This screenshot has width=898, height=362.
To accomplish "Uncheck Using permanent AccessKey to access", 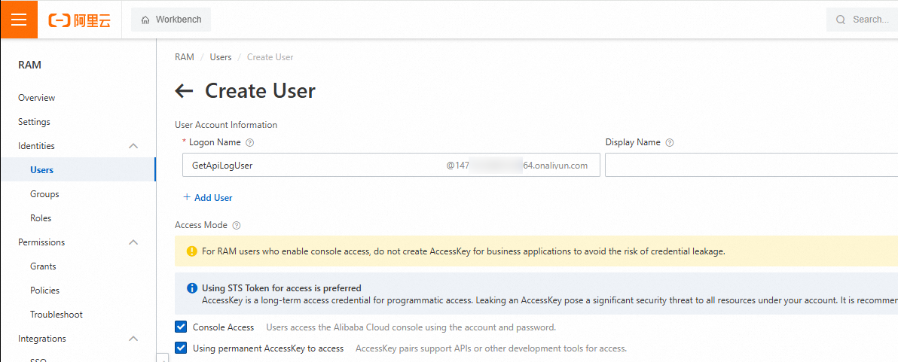I will coord(181,348).
